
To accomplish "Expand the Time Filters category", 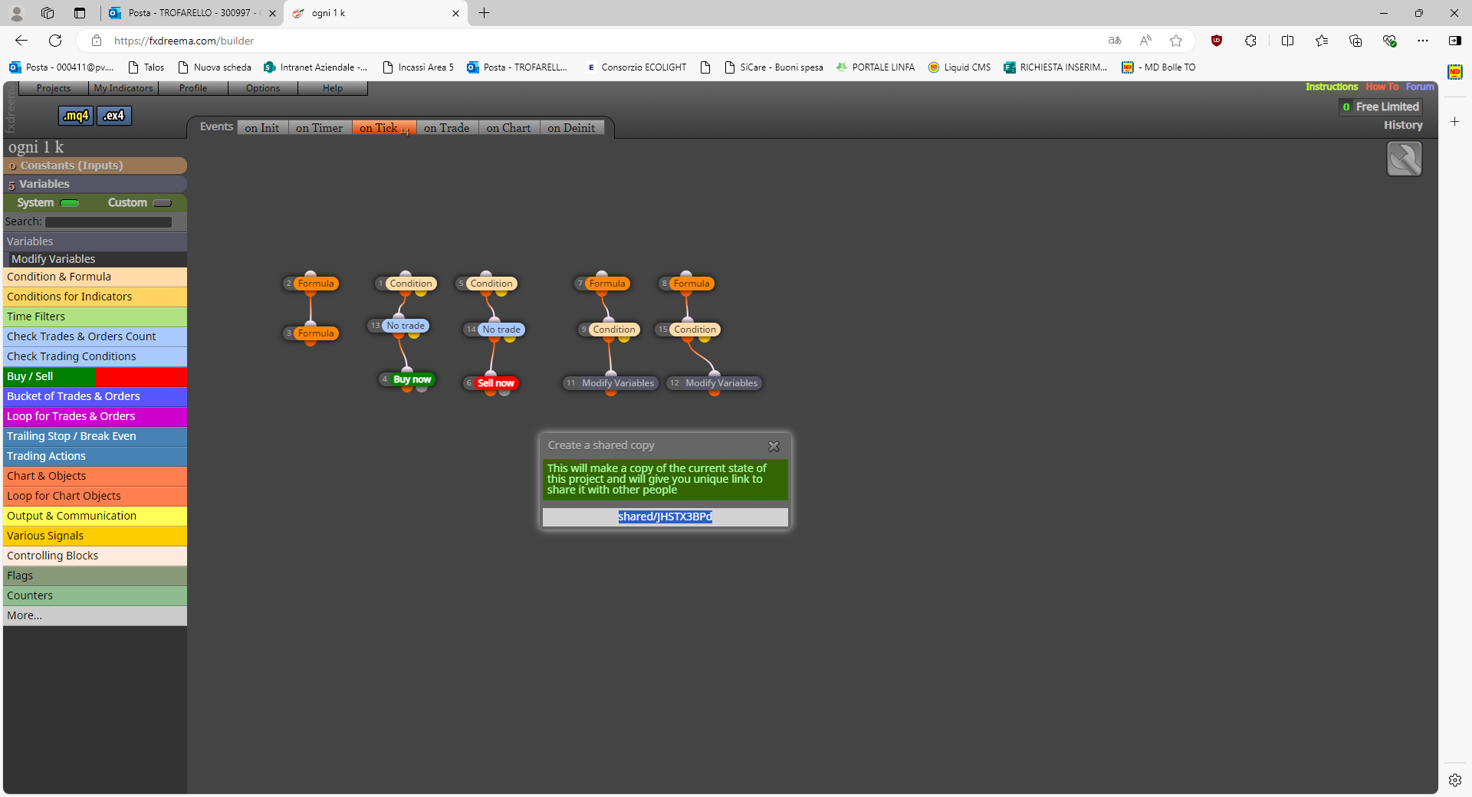I will (95, 317).
